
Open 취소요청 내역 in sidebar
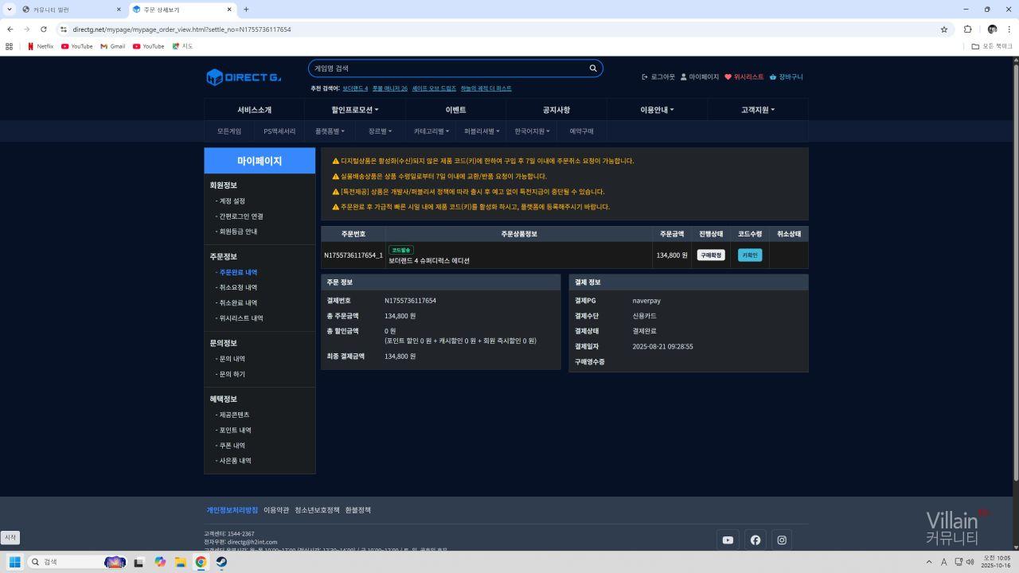238,287
